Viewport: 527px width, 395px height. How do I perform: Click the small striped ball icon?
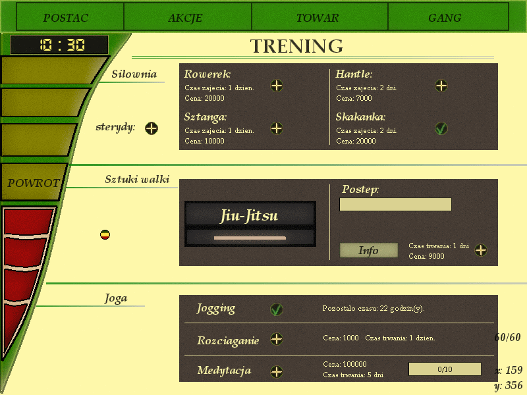(105, 234)
